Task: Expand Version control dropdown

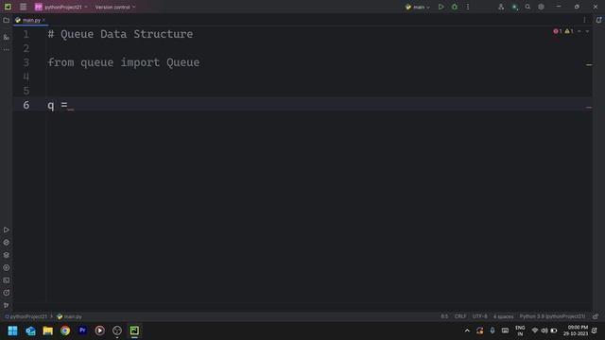Action: coord(115,7)
